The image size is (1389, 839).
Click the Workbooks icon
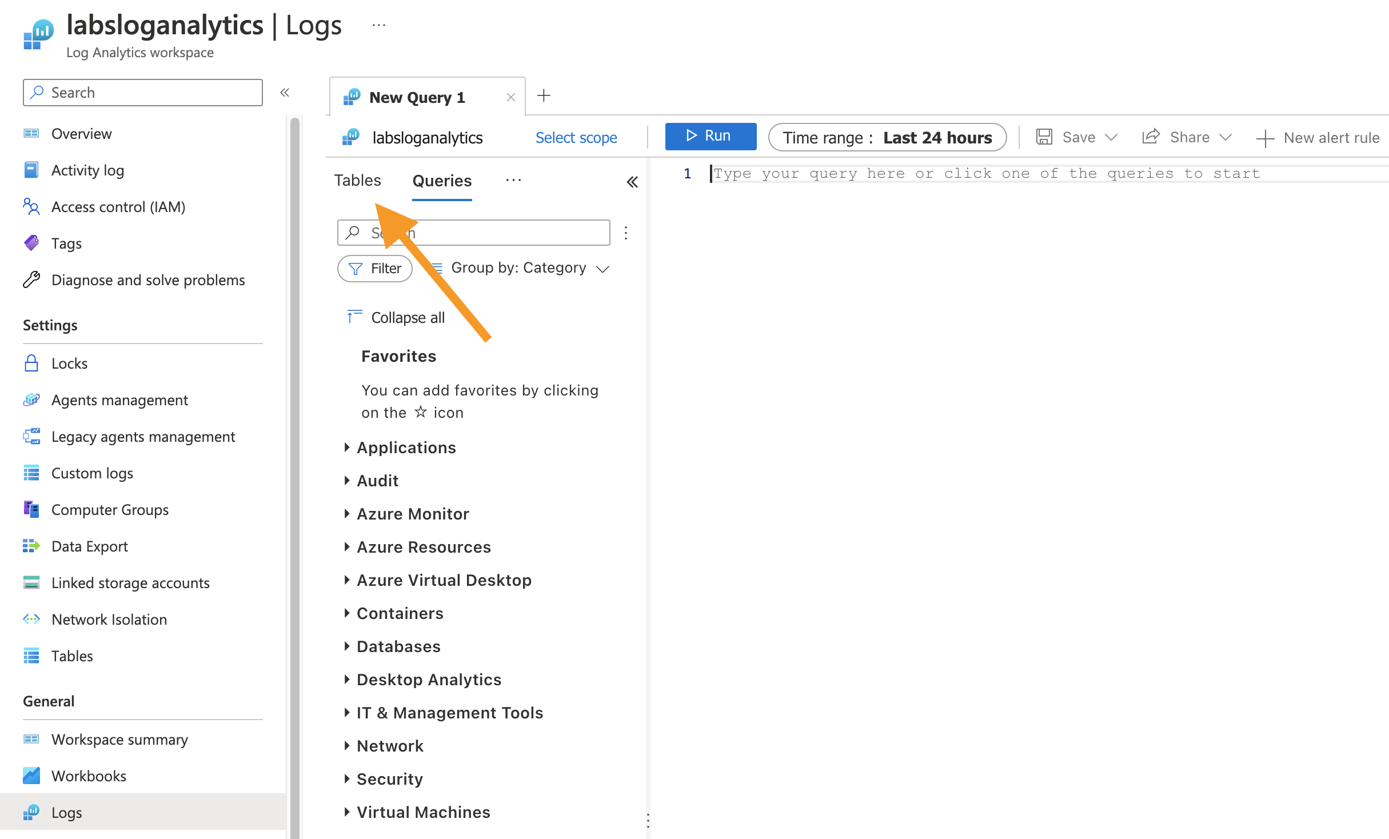(31, 776)
